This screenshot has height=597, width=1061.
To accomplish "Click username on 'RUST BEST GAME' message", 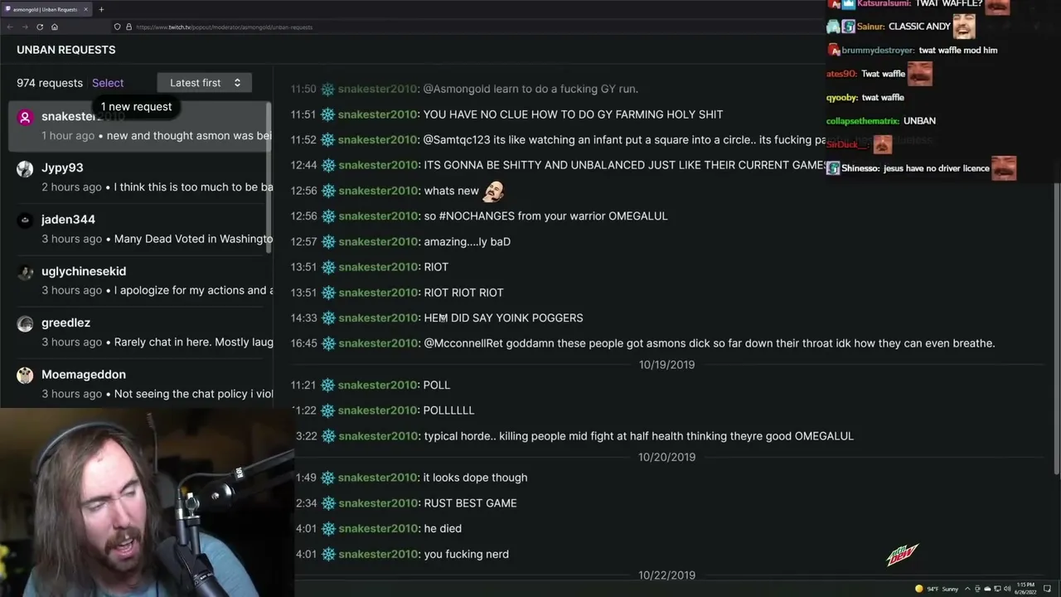I will 379,503.
